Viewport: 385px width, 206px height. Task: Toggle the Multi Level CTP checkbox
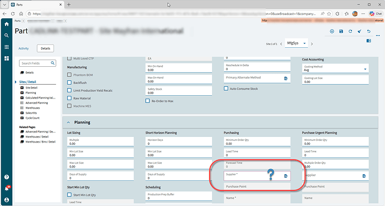[69, 58]
